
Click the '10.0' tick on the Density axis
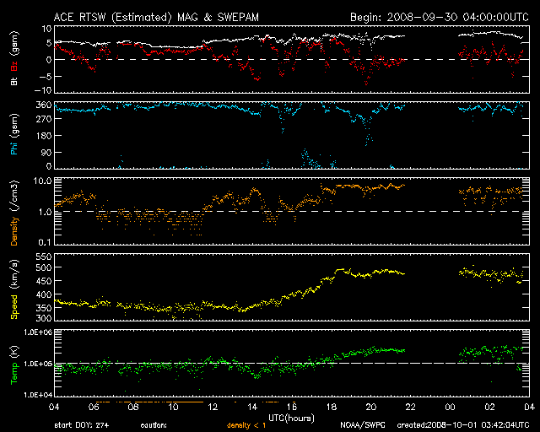click(x=42, y=181)
